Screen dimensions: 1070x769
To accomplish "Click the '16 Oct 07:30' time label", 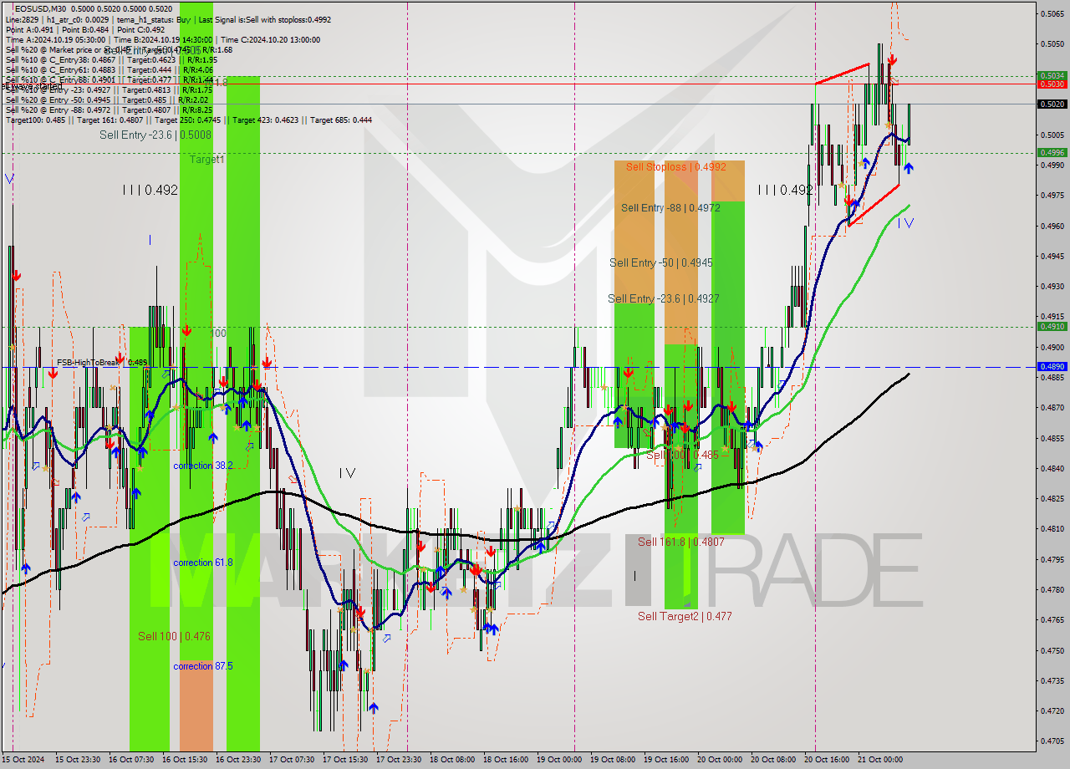I will pyautogui.click(x=133, y=760).
